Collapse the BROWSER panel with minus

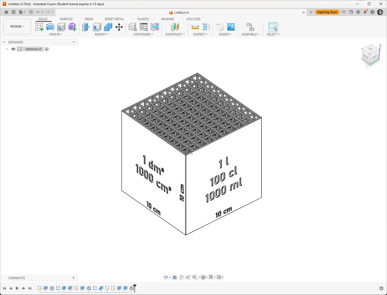click(74, 42)
